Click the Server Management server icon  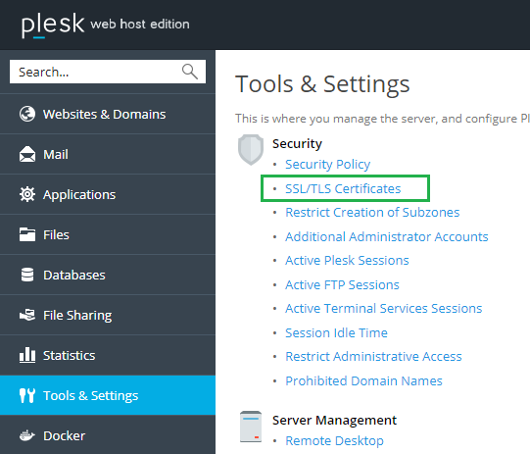251,427
